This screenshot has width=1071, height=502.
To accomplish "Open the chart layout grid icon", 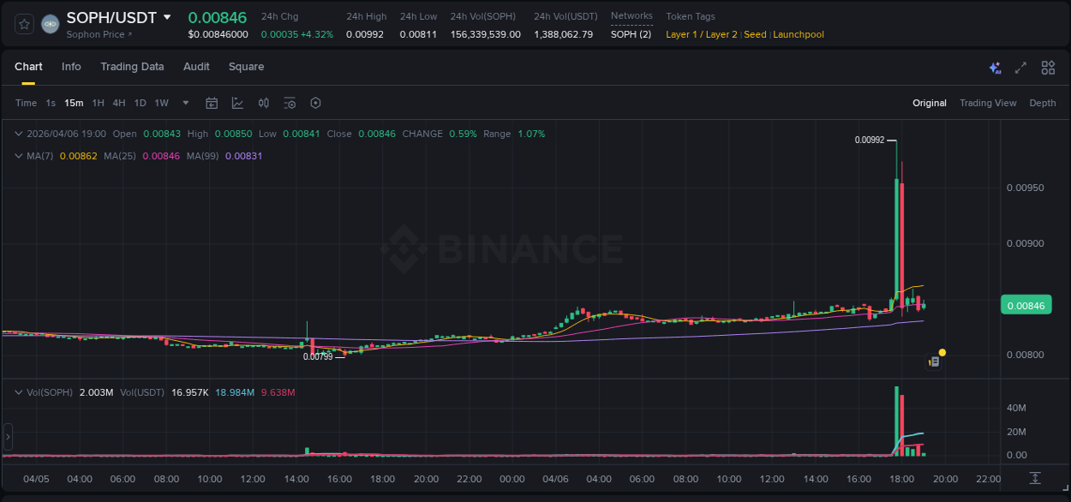I will click(x=1048, y=68).
